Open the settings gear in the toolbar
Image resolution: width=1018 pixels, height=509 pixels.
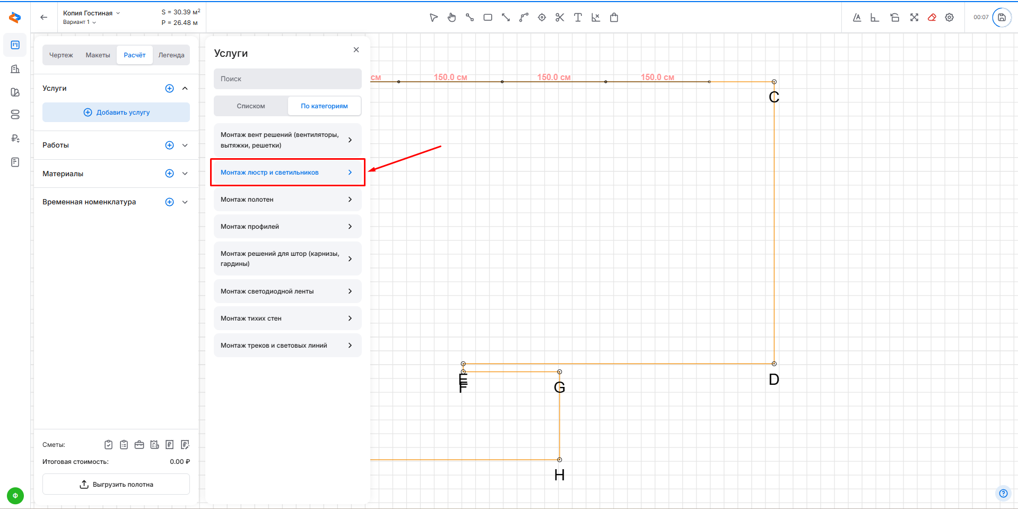(x=950, y=18)
